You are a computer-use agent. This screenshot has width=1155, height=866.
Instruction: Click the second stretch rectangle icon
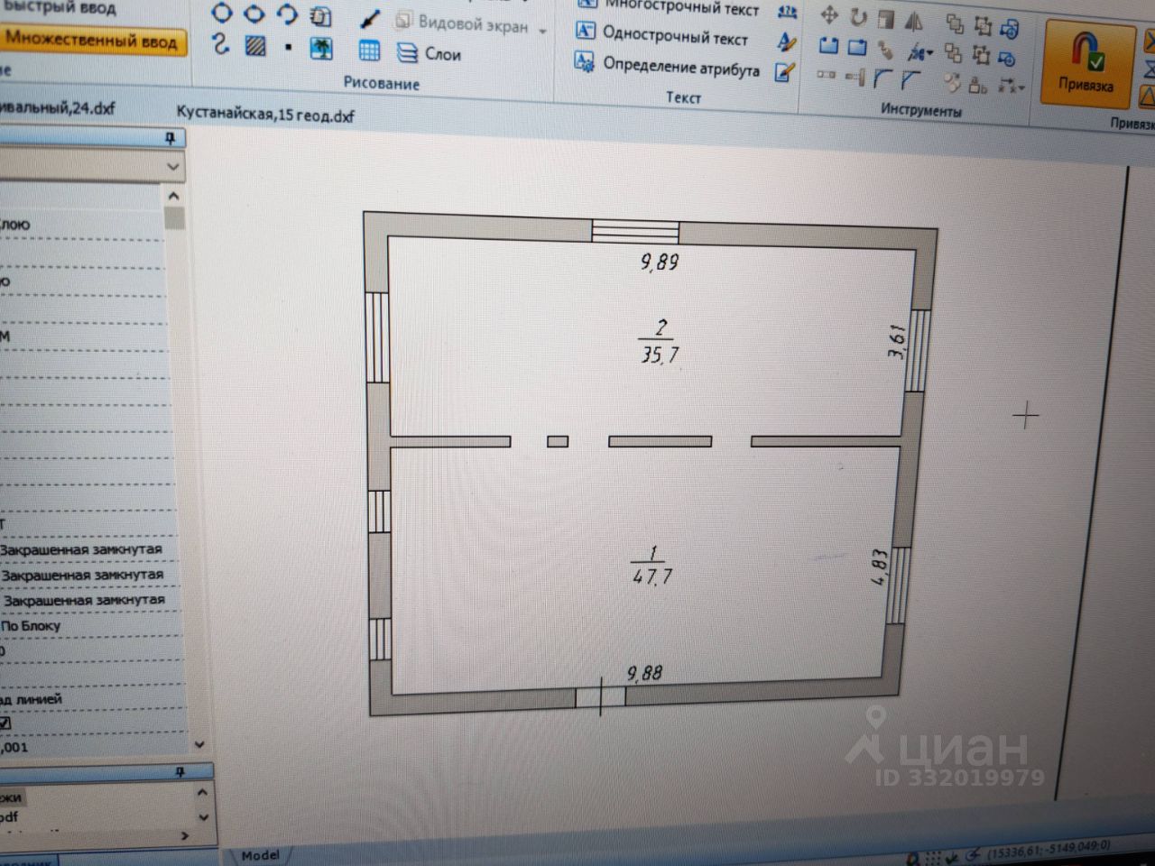pyautogui.click(x=856, y=47)
